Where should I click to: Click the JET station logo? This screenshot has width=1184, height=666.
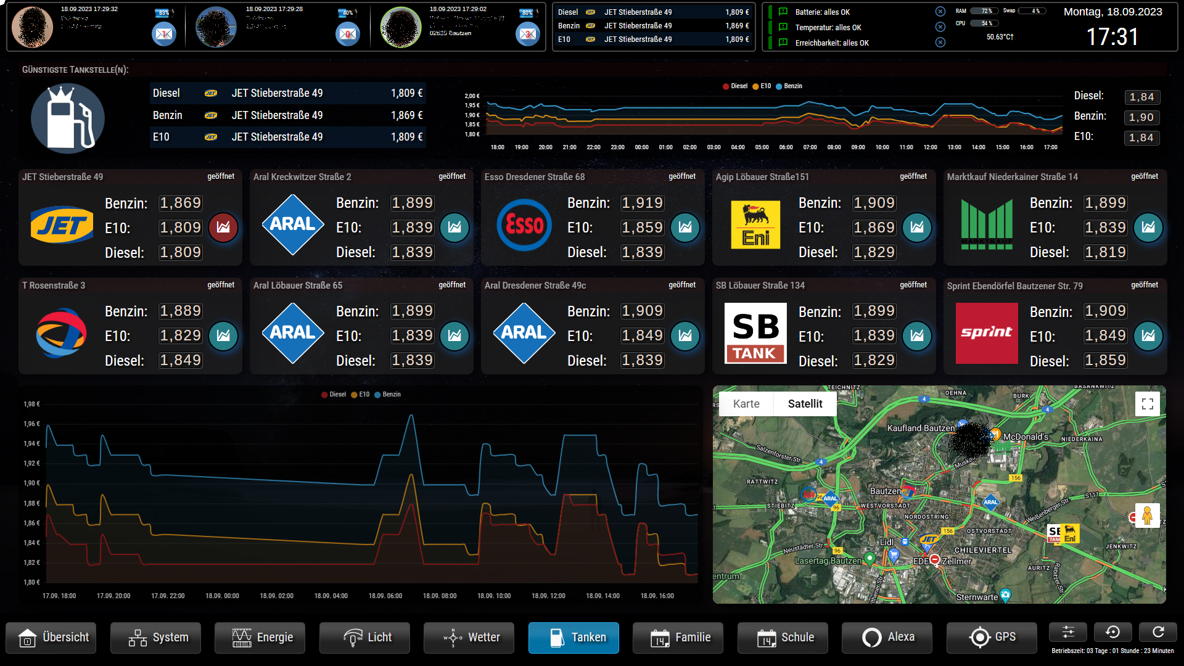pyautogui.click(x=62, y=225)
